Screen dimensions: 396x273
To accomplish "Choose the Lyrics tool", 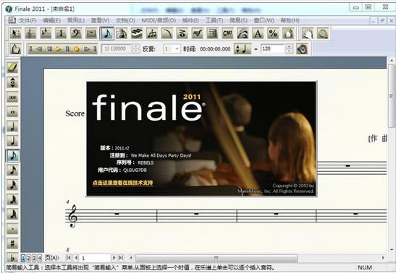I will [243, 33].
